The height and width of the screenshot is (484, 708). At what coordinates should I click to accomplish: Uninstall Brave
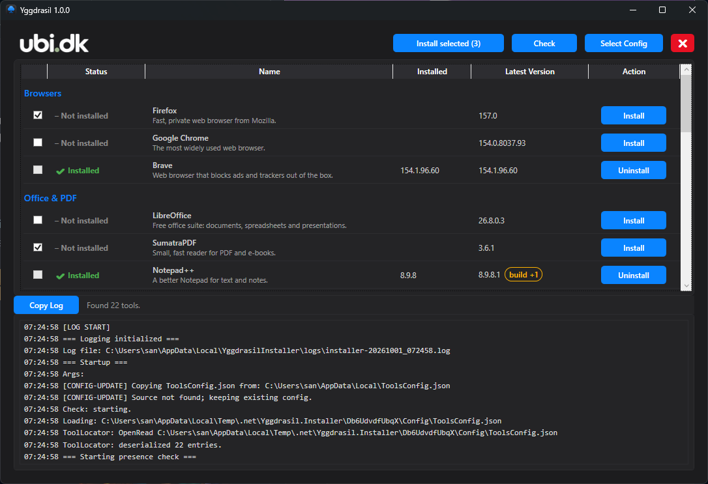634,171
